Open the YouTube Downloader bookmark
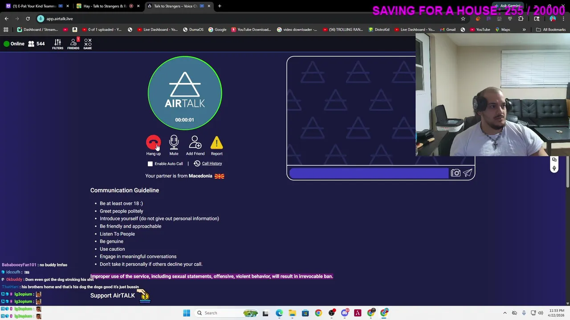 tap(251, 29)
